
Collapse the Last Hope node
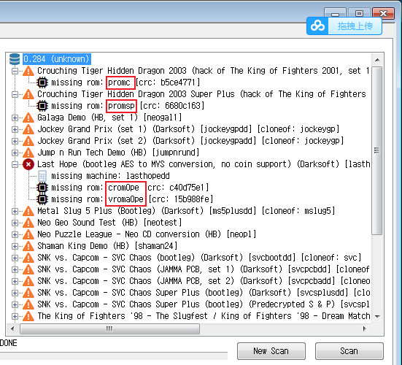(x=15, y=164)
